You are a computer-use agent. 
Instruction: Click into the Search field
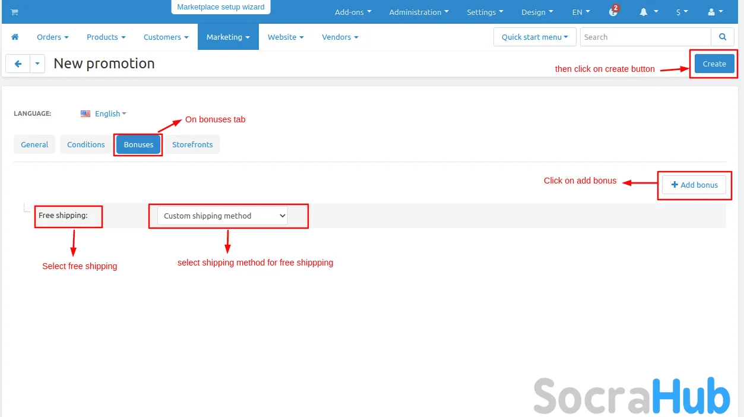click(x=645, y=37)
